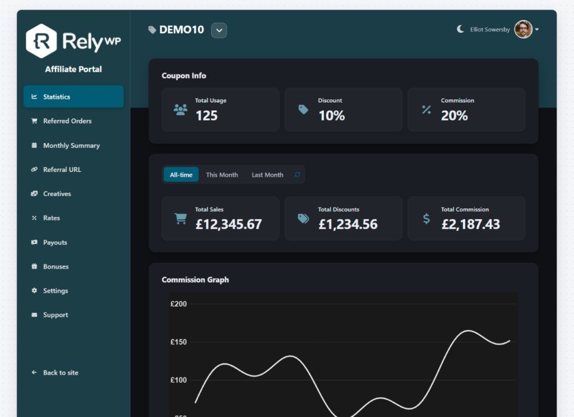Click the Creatives images icon

click(34, 194)
